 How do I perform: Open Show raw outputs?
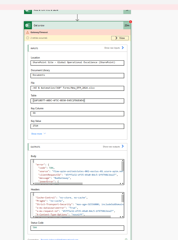pos(111,147)
